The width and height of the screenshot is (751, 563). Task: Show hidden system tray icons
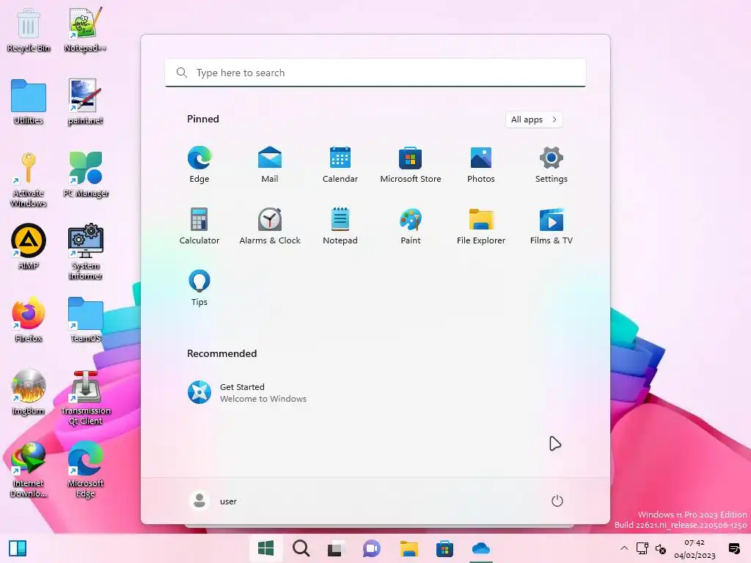click(624, 548)
